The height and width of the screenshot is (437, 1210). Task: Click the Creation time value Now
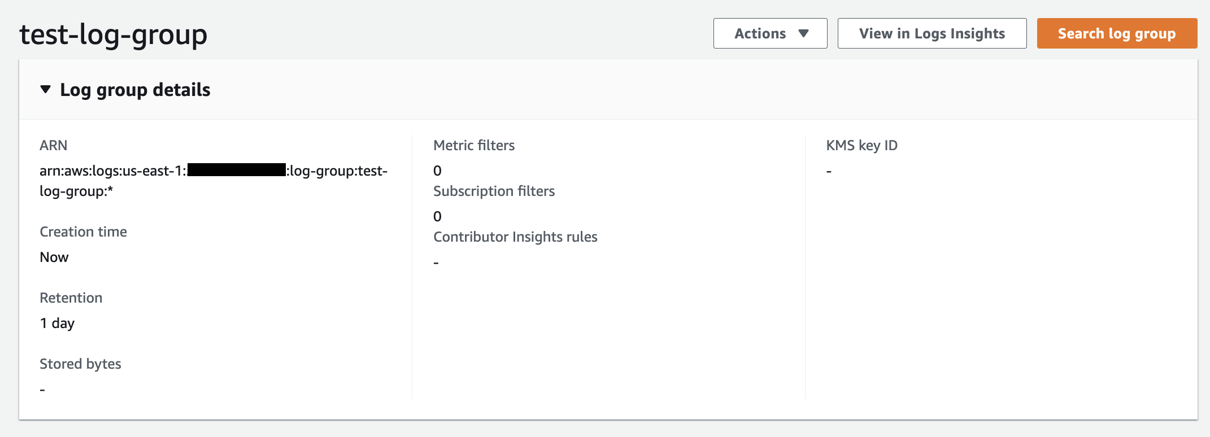pyautogui.click(x=54, y=257)
